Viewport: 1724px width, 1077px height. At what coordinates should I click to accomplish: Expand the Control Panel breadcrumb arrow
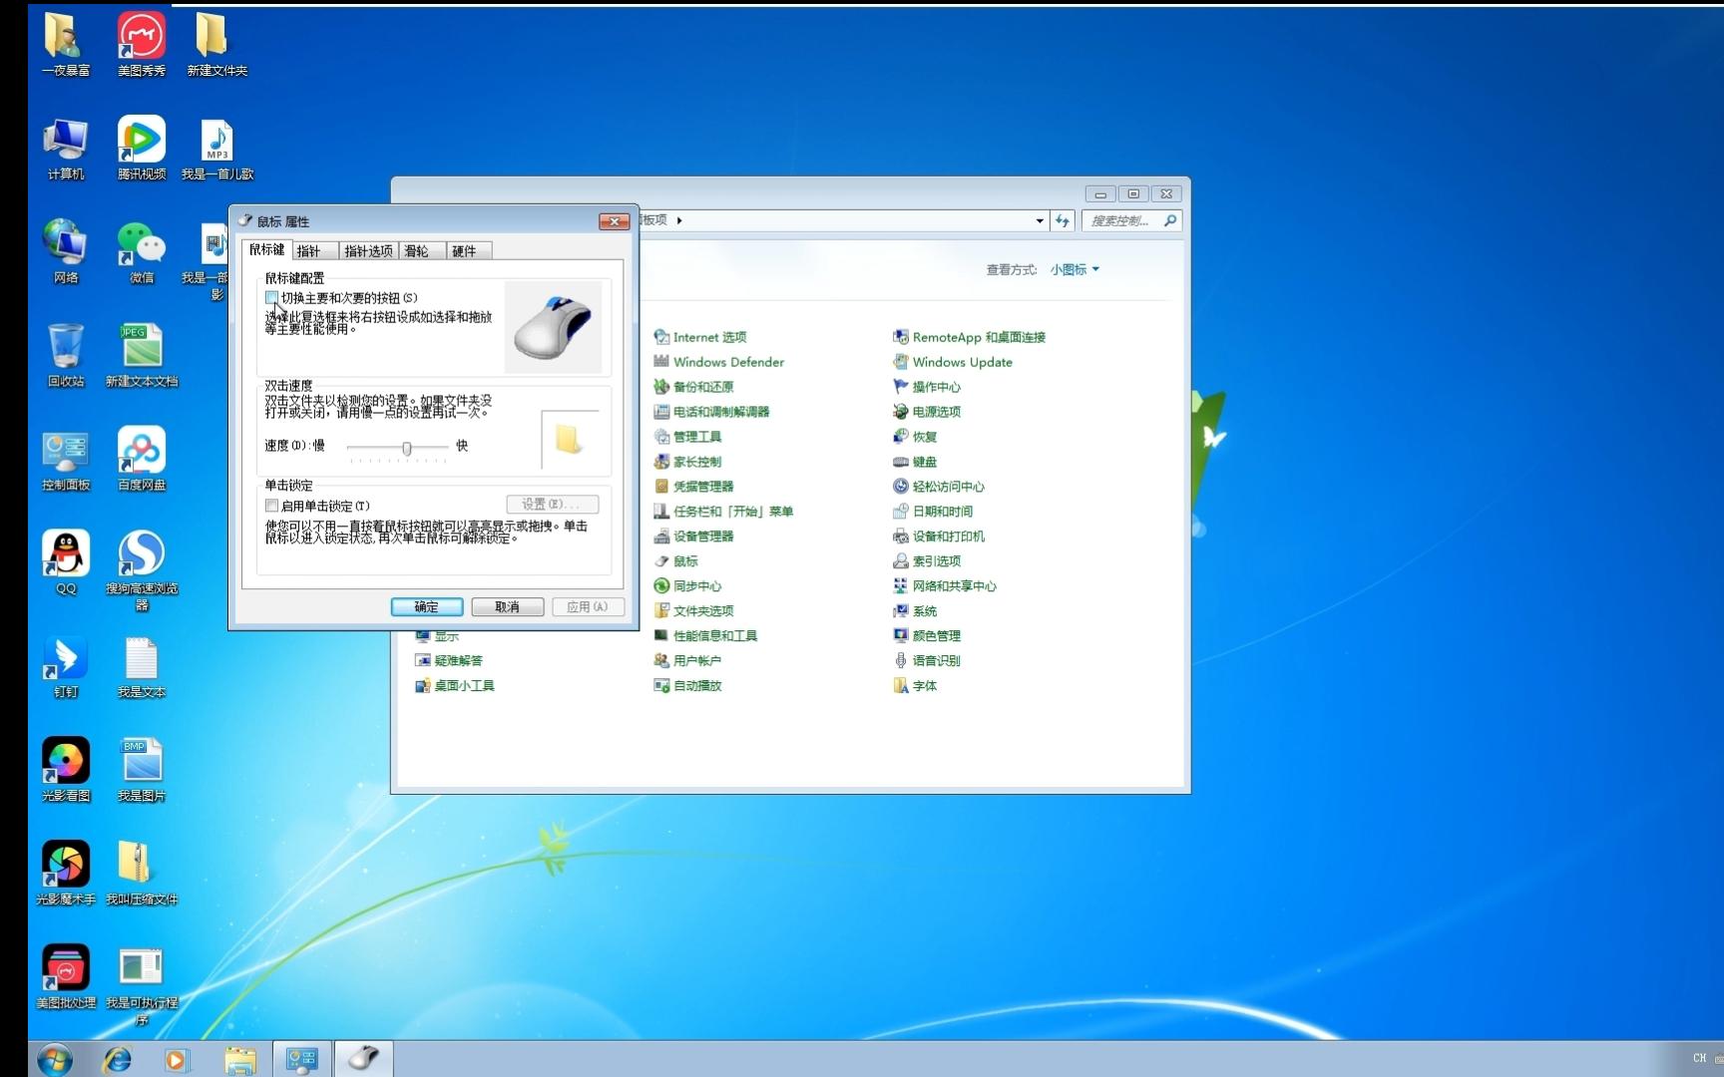(x=678, y=220)
